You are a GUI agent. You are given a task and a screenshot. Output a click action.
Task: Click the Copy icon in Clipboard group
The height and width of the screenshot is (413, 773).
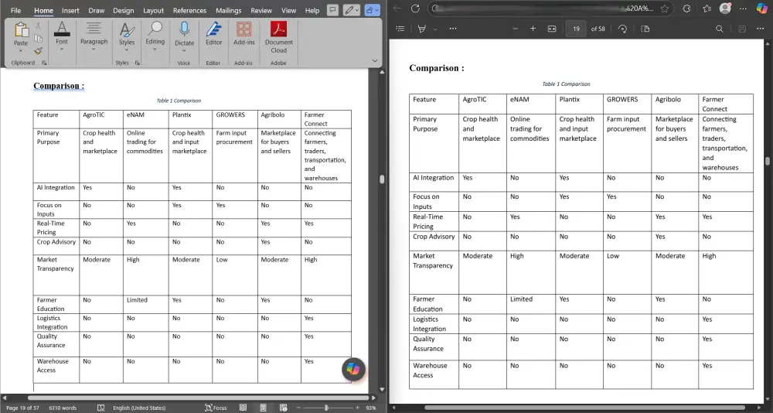[38, 39]
